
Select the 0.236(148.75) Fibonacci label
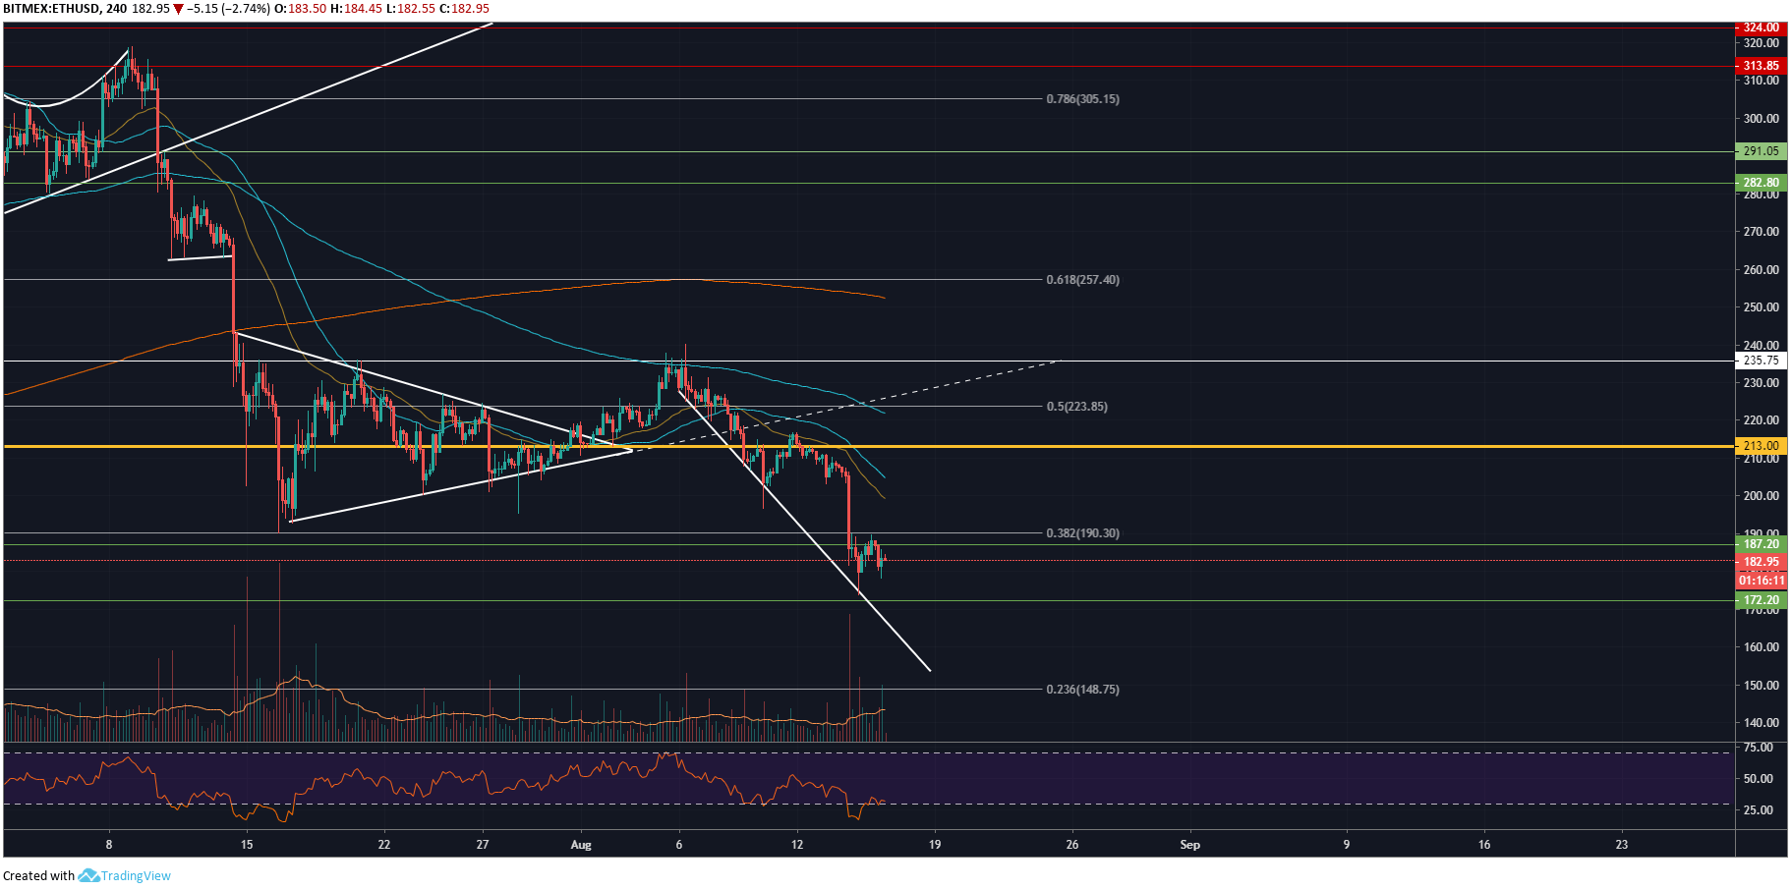point(1082,690)
